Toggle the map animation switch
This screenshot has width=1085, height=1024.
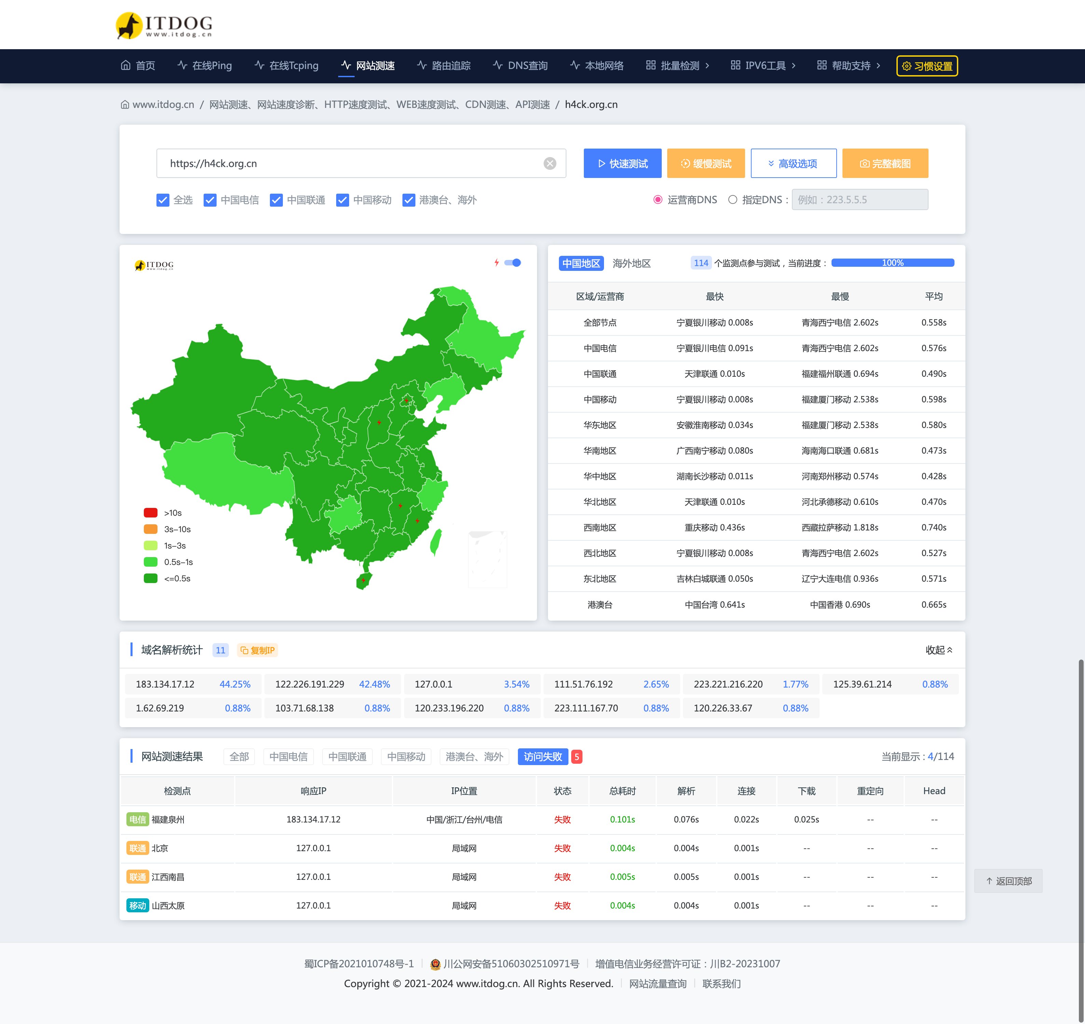(513, 263)
